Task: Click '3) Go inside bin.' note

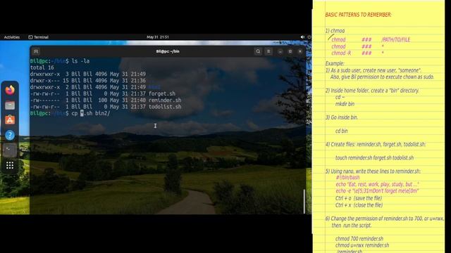Action: click(x=342, y=117)
